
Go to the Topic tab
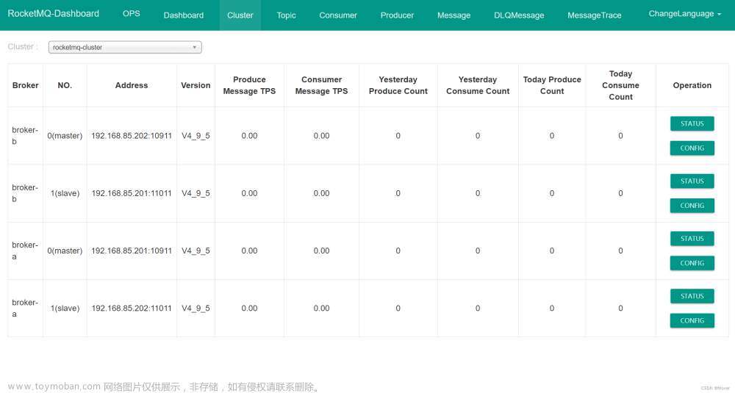286,15
